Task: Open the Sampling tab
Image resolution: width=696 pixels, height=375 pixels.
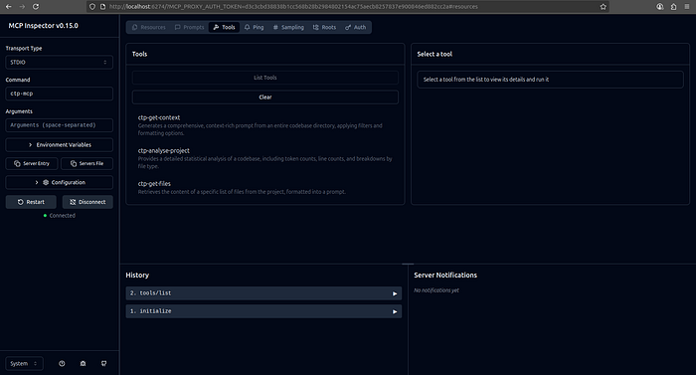Action: 288,27
